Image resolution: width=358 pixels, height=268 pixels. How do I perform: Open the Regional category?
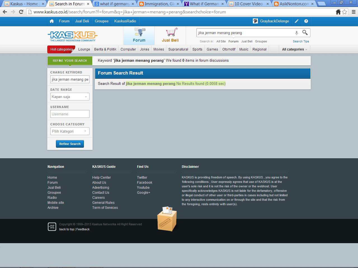[x=260, y=49]
